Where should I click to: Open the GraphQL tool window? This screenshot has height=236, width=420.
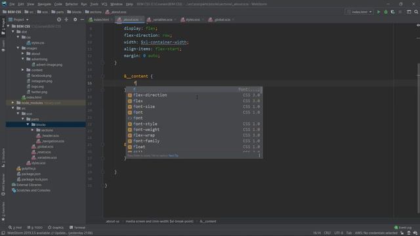click(56, 227)
